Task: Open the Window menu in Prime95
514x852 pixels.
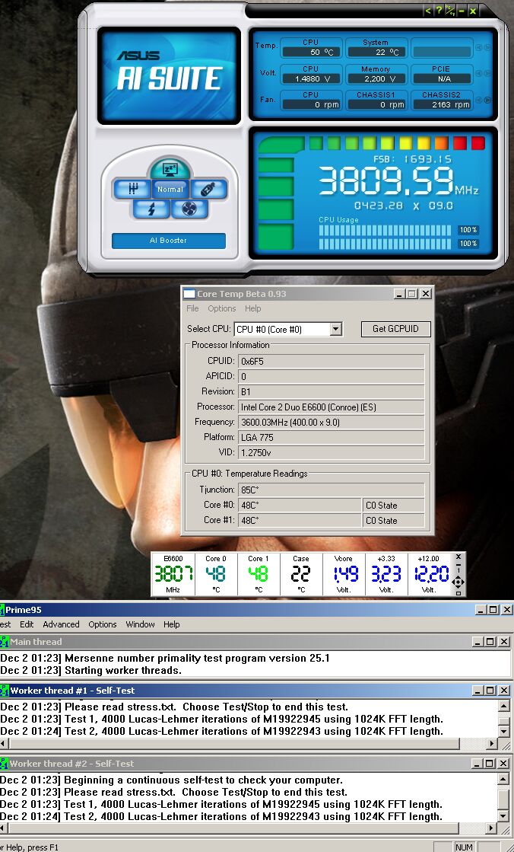Action: pos(141,624)
